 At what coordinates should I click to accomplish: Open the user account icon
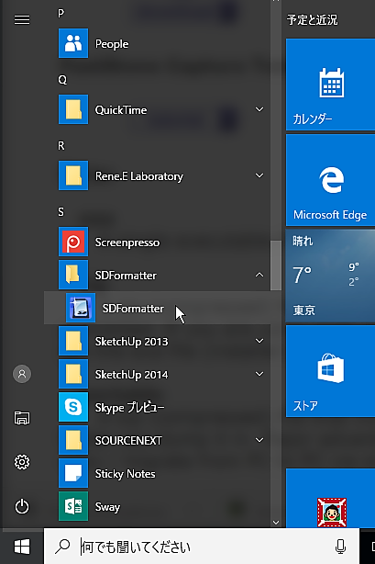click(x=22, y=374)
